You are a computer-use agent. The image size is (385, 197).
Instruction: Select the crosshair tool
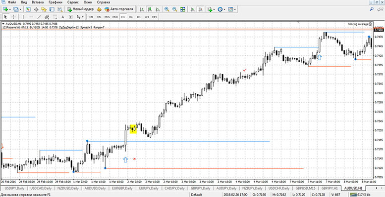tap(14, 17)
